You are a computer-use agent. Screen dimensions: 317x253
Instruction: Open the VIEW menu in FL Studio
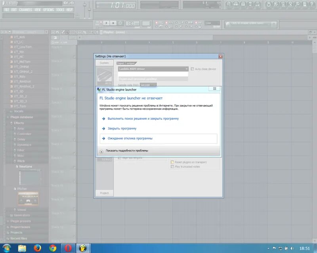37,9
